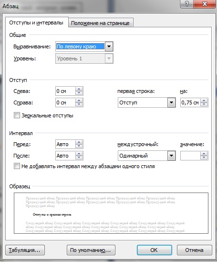Increase the После spacing value

coord(79,154)
